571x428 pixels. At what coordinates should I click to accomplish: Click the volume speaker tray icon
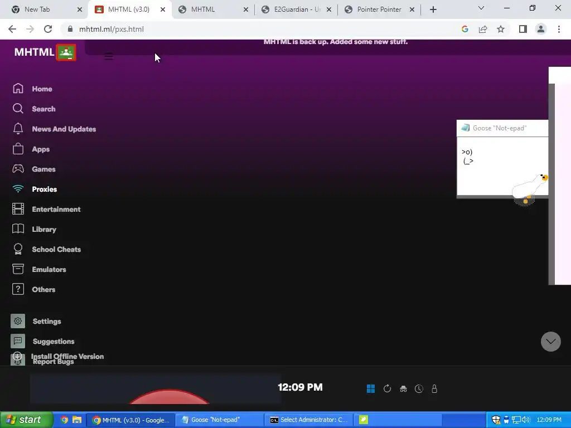526,420
